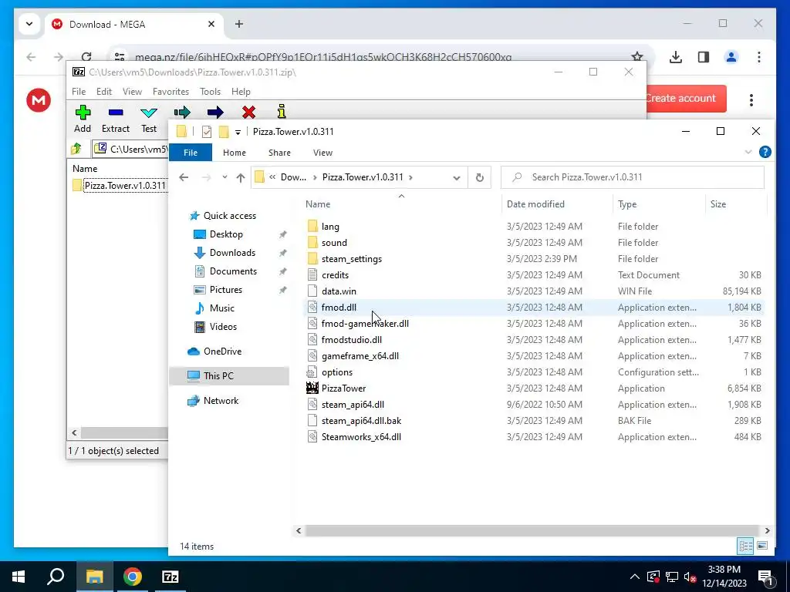Click the 7-Zip Move arrow icon
Screen dimensions: 790x592
215,112
